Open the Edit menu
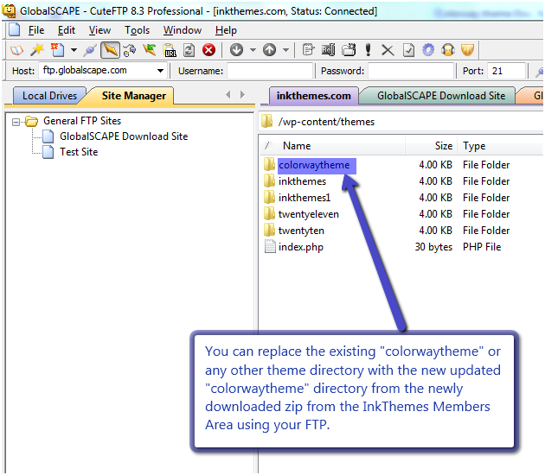545x475 pixels. pos(67,30)
